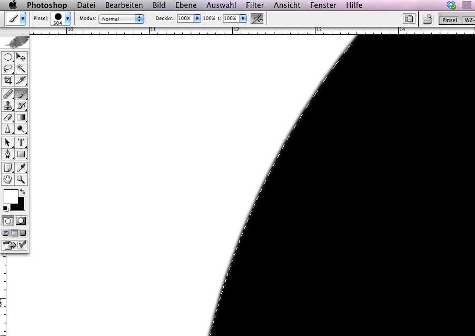Open the Ebene menu
475x336 pixels.
pyautogui.click(x=186, y=5)
